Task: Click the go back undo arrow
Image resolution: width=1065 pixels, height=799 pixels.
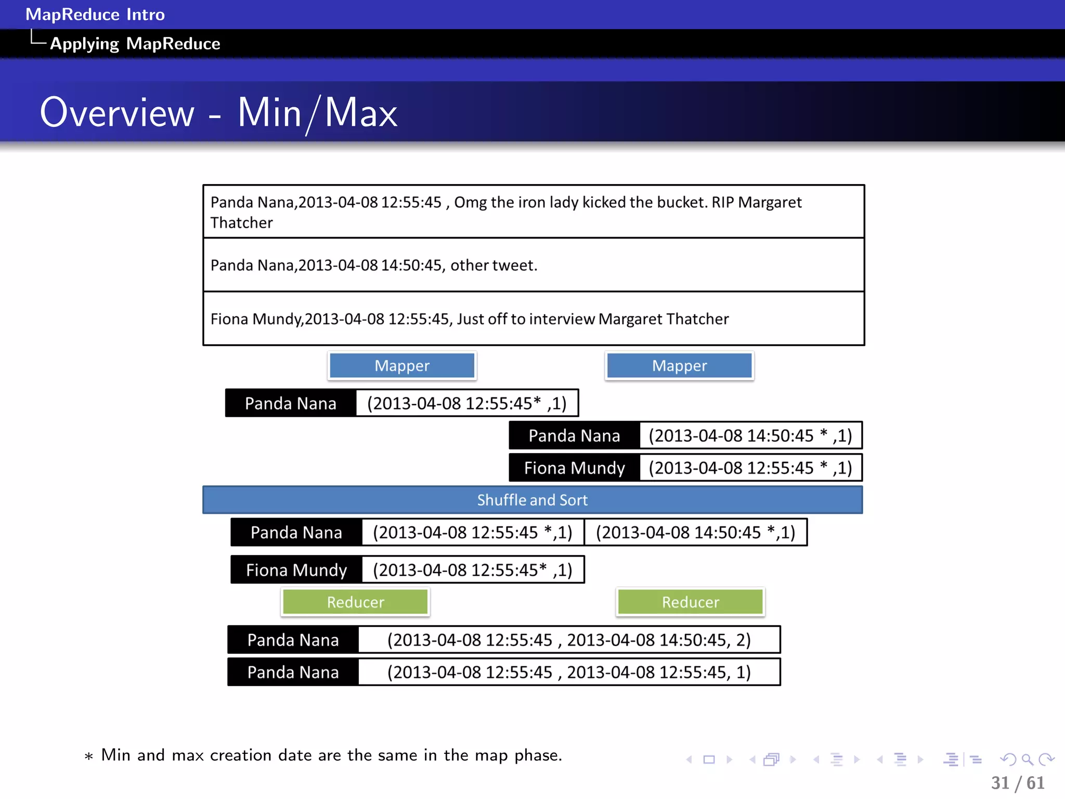Action: [1008, 759]
